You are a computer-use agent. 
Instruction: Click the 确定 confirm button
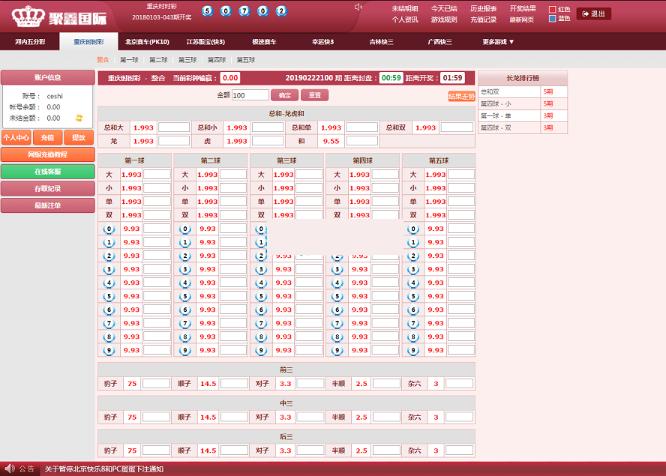pyautogui.click(x=284, y=95)
